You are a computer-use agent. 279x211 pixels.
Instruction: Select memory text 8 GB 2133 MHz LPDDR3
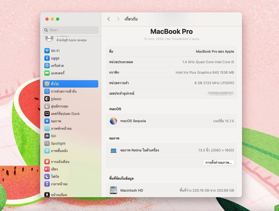point(214,83)
